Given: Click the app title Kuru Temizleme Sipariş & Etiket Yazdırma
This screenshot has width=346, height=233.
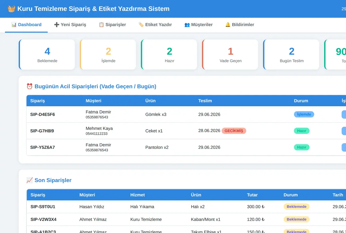Looking at the screenshot, I should [x=93, y=9].
